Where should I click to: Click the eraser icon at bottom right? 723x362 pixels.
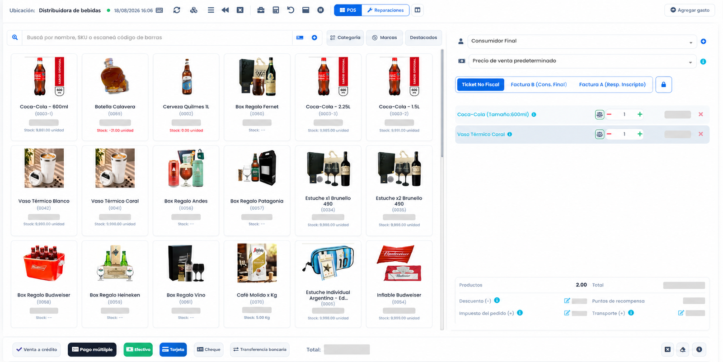[x=683, y=349]
